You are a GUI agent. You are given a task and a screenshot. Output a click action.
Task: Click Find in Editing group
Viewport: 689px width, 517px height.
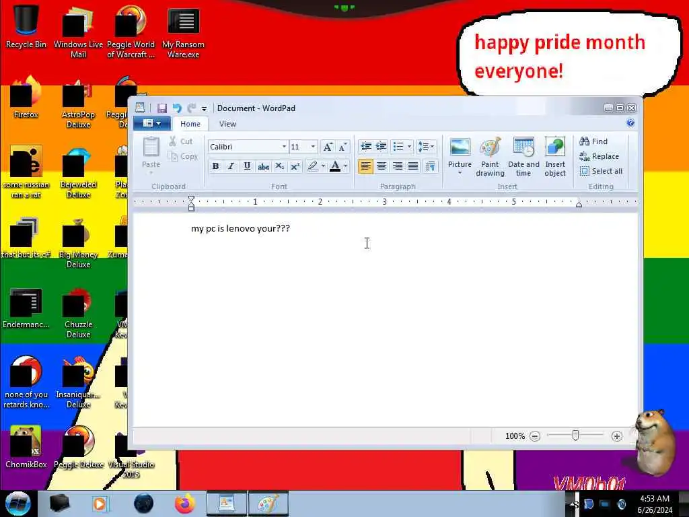tap(593, 141)
